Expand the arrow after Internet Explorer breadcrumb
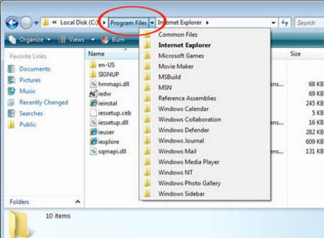 tap(207, 23)
